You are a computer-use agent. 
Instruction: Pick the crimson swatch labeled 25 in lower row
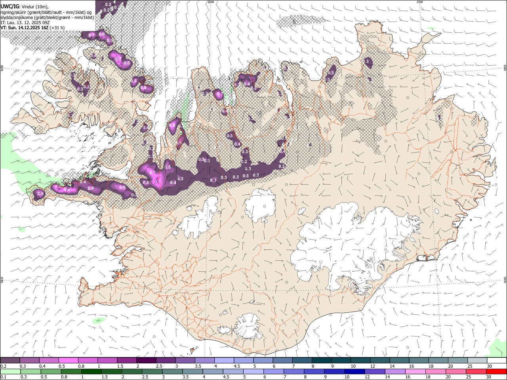[476, 372]
